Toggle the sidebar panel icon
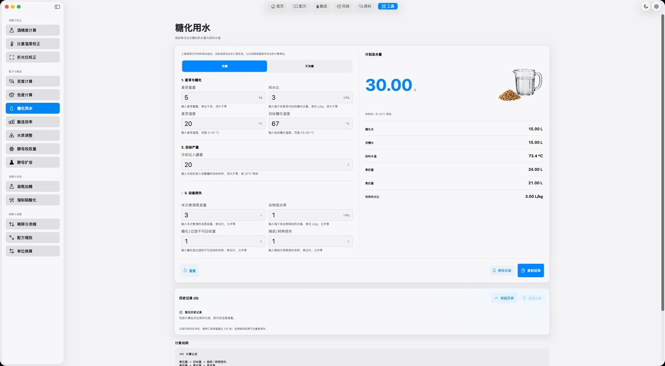 pyautogui.click(x=57, y=7)
